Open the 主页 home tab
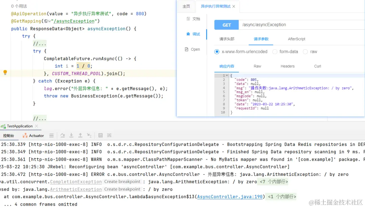The image size is (365, 208). pyautogui.click(x=186, y=6)
